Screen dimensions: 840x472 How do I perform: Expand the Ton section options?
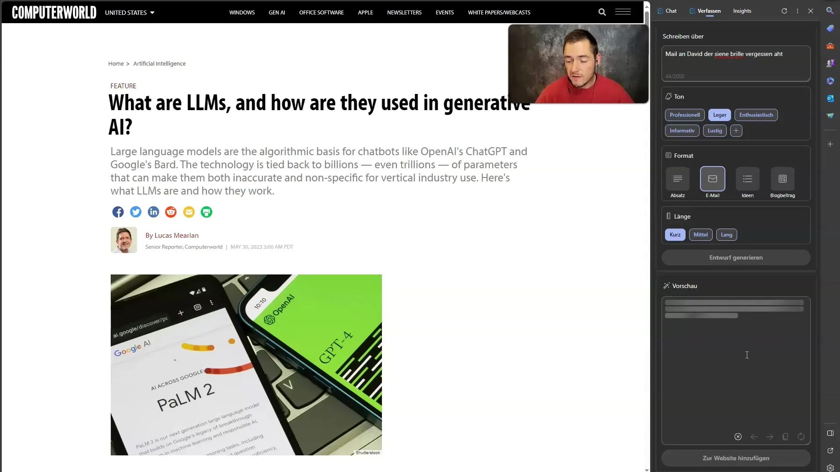(736, 130)
